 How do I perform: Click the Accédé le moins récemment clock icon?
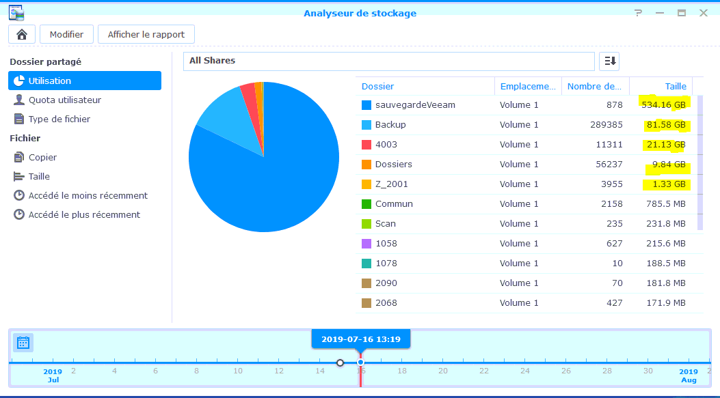click(19, 196)
